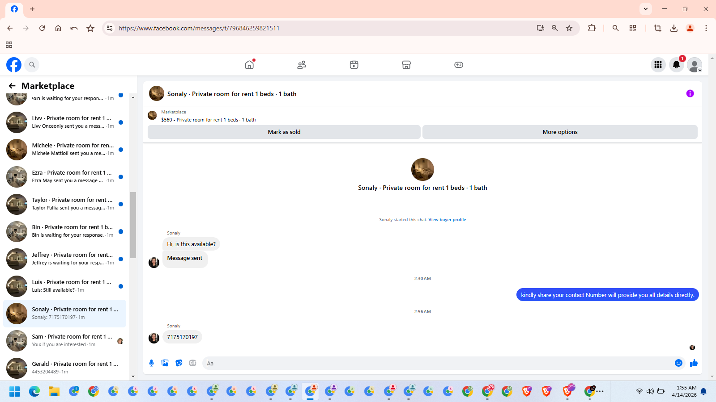The width and height of the screenshot is (716, 402).
Task: Open the browser zoom magnifier icon
Action: click(555, 28)
